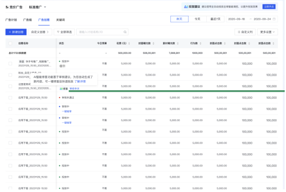
Task: Select the 昨天 date range option
Action: point(179,19)
